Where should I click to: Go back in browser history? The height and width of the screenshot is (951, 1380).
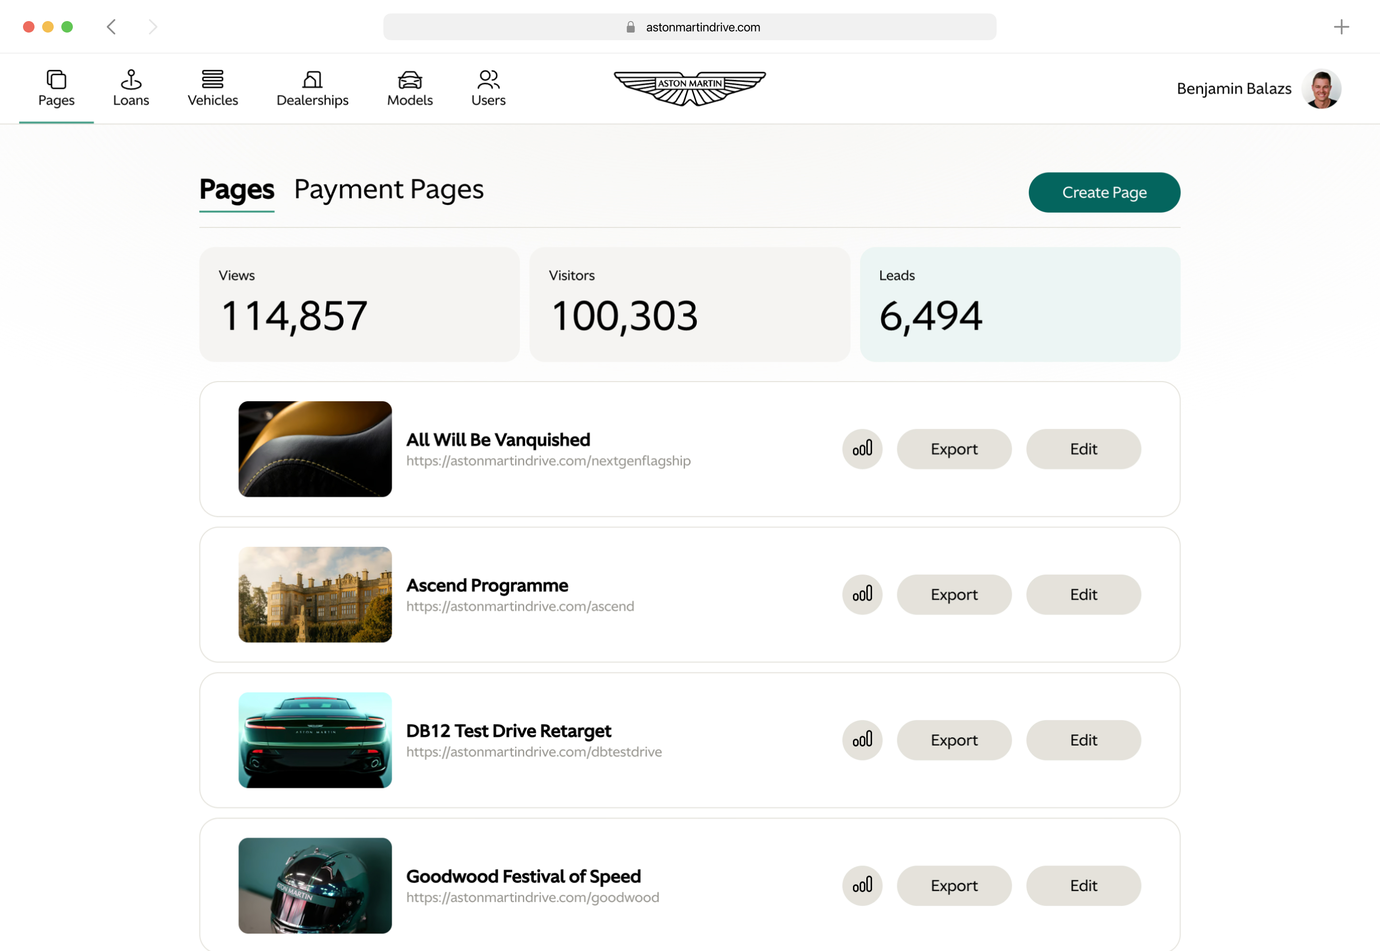tap(112, 27)
